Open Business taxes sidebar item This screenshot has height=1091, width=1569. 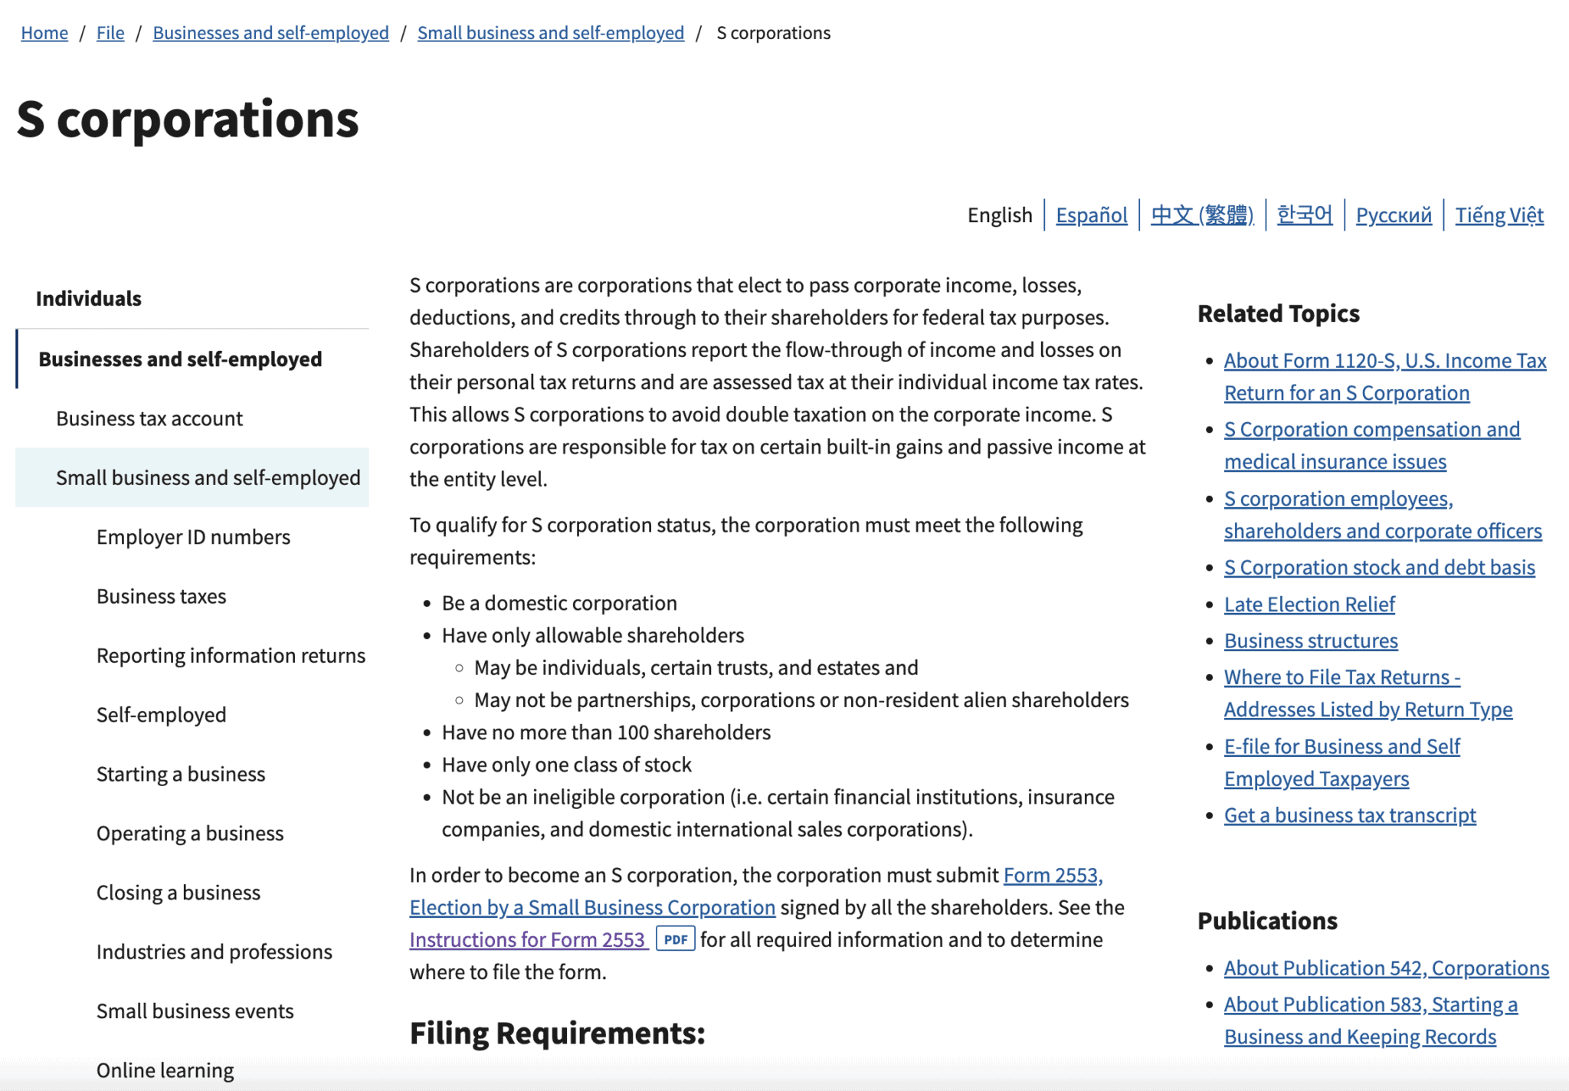(162, 596)
